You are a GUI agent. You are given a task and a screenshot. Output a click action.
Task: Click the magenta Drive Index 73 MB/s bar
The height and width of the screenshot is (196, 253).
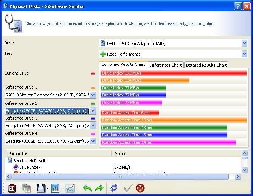point(131,103)
